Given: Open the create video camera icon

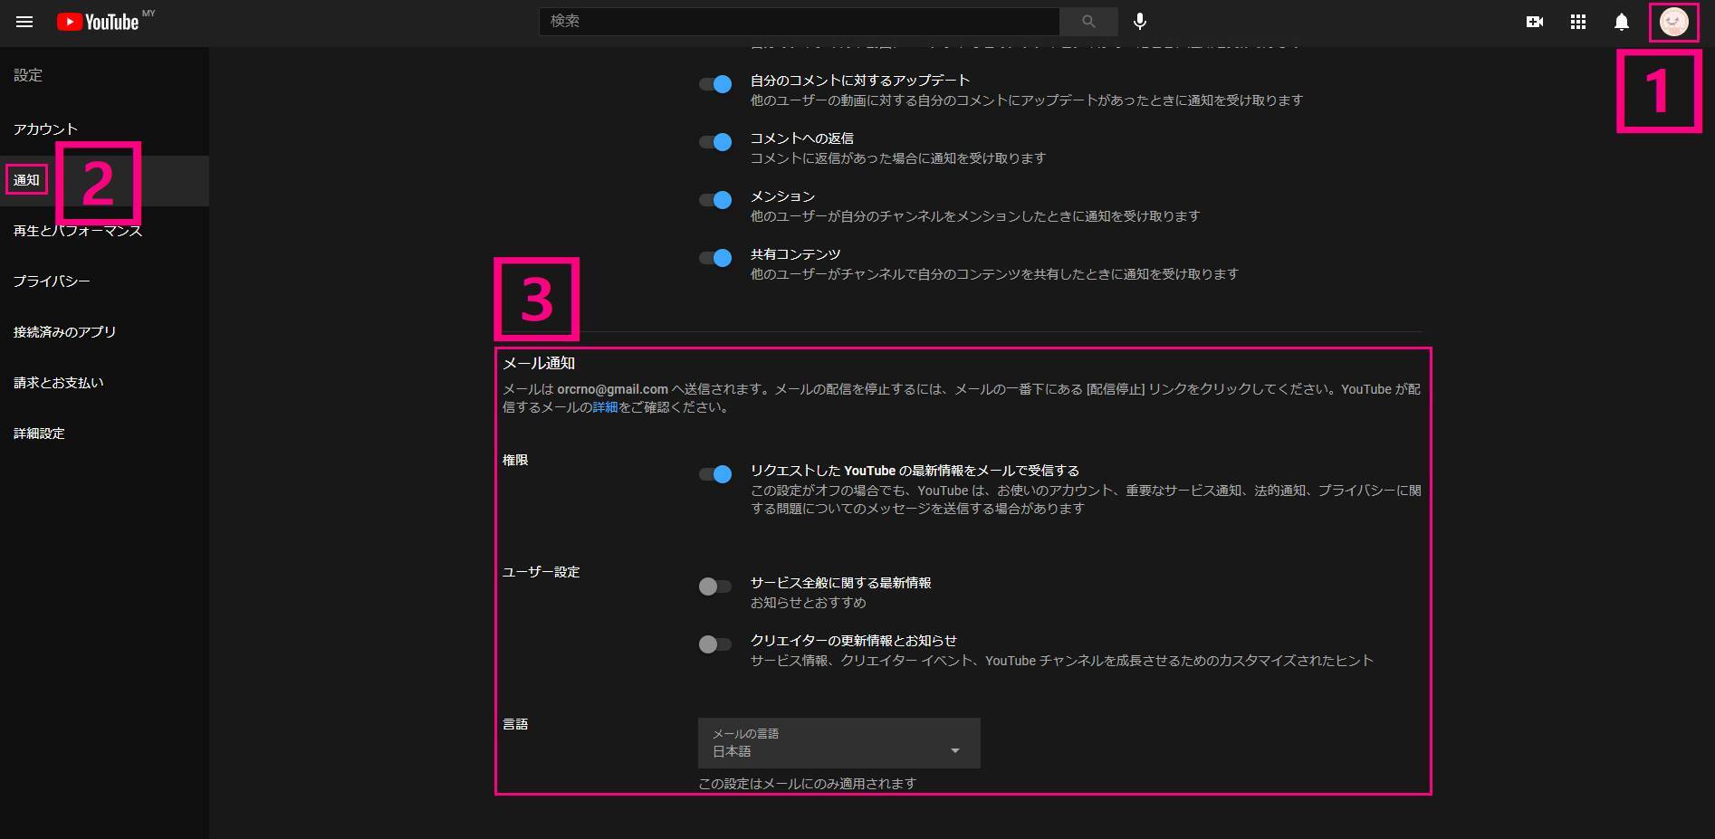Looking at the screenshot, I should 1534,22.
